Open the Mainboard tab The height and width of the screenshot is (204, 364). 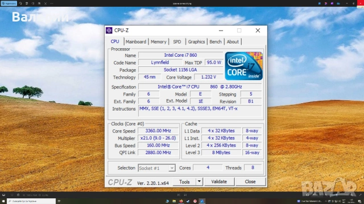coord(136,41)
